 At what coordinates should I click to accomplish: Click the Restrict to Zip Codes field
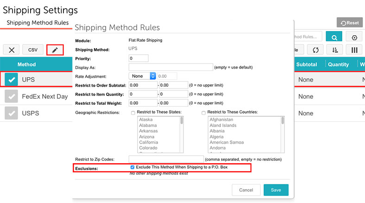166,159
